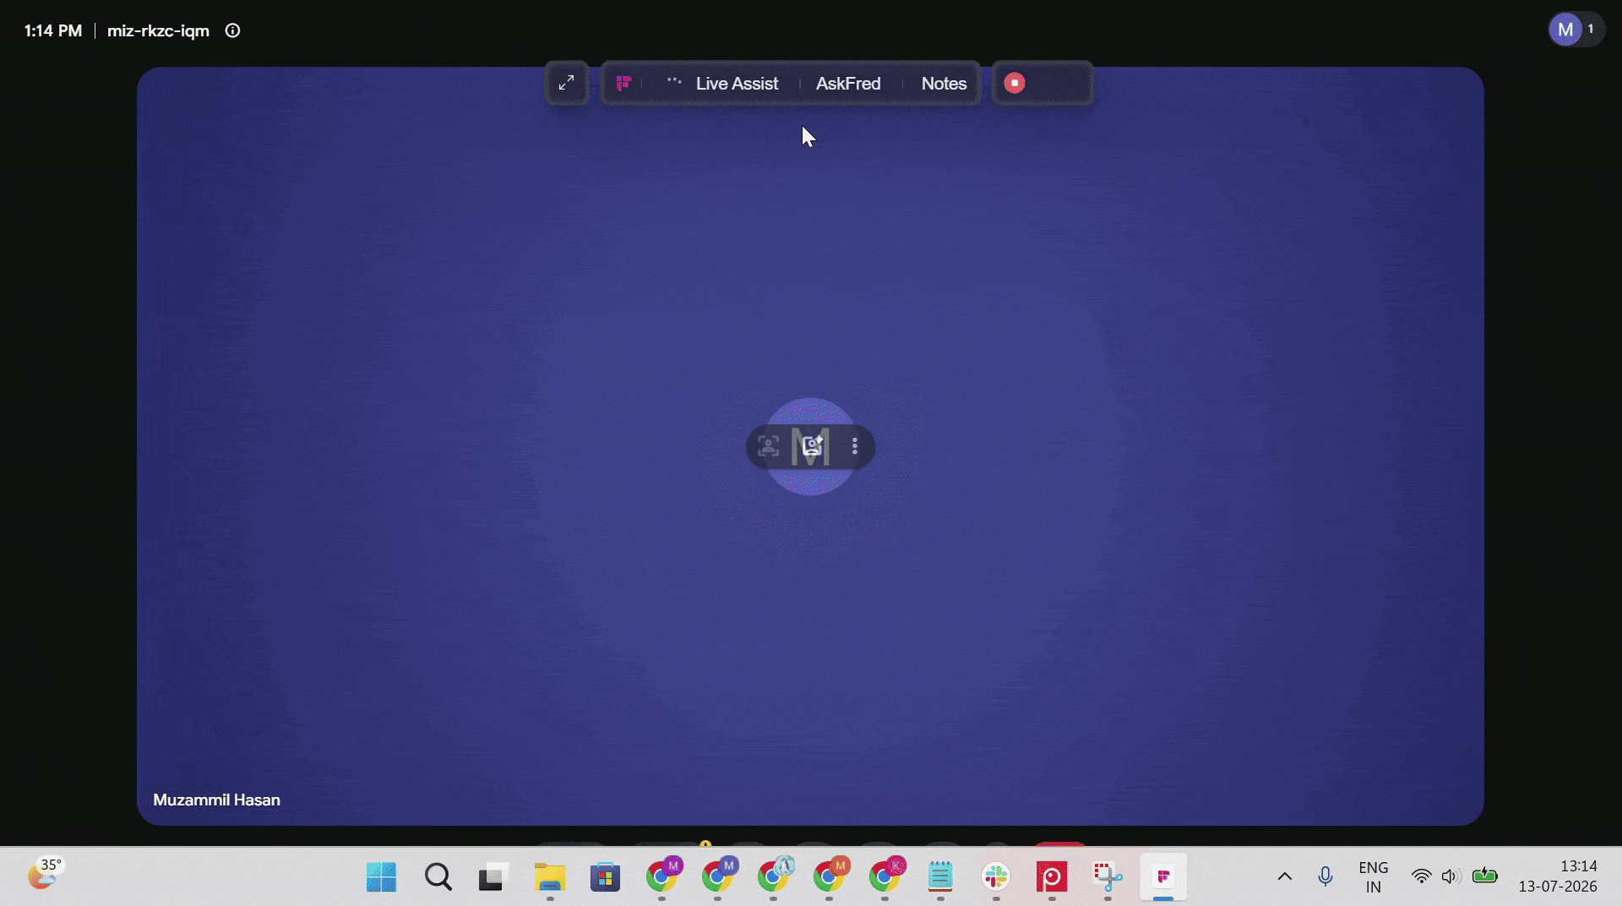This screenshot has width=1622, height=906.
Task: Apply visual effects from the tile's backgrounds icon
Action: [812, 446]
